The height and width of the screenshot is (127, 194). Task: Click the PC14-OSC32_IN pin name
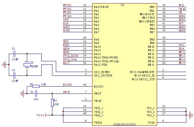(x=144, y=76)
